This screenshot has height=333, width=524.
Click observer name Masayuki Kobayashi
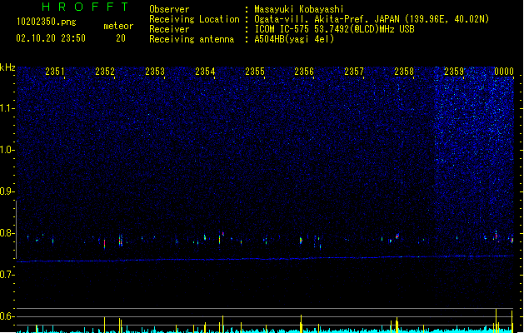click(299, 9)
